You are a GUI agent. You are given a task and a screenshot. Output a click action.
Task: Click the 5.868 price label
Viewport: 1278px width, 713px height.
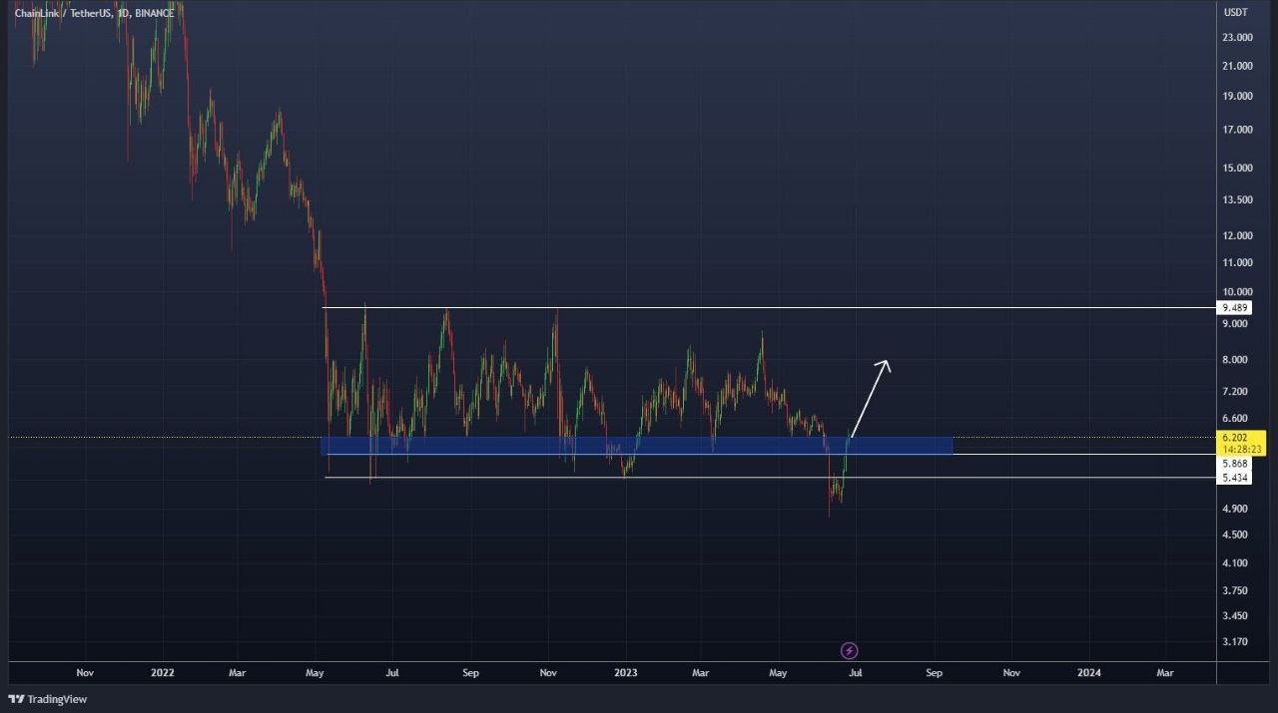[x=1234, y=463]
